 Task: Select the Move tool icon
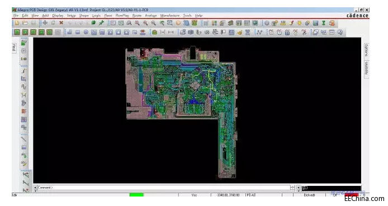click(x=45, y=23)
